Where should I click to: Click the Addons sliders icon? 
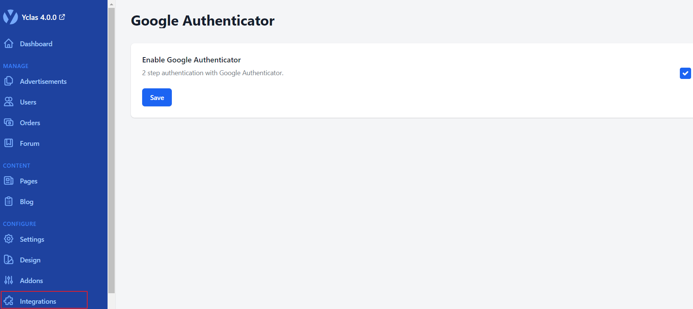tap(9, 280)
